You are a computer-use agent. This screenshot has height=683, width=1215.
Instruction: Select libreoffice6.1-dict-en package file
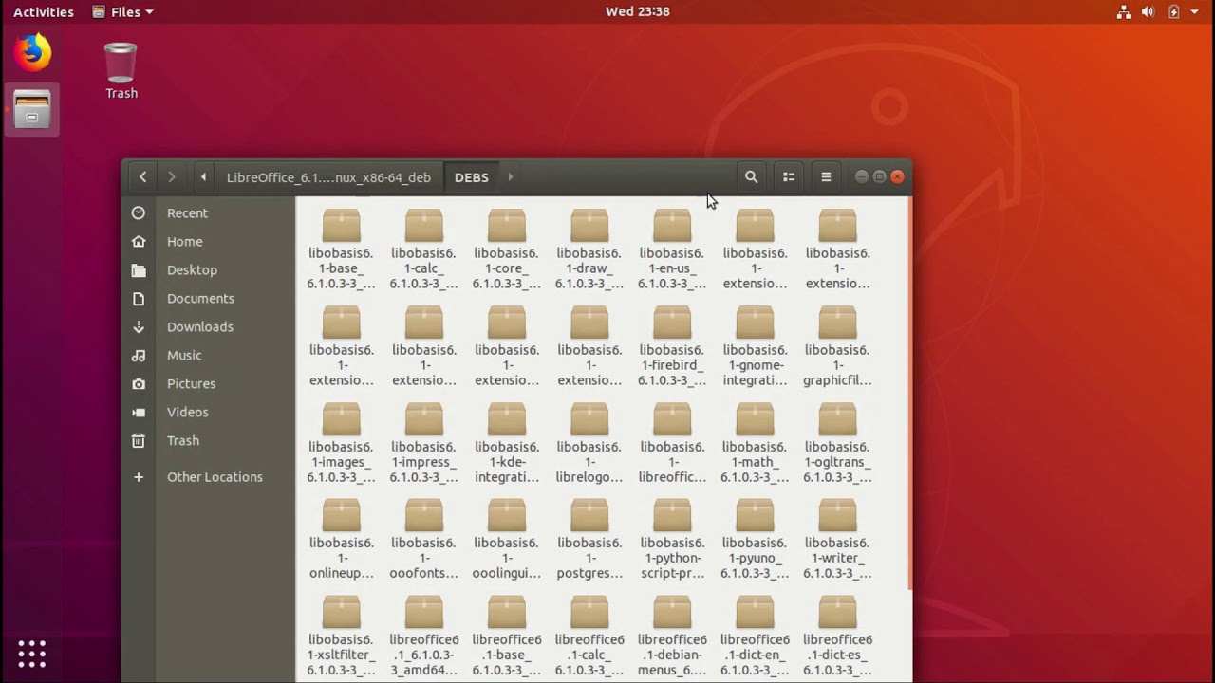[x=755, y=637]
